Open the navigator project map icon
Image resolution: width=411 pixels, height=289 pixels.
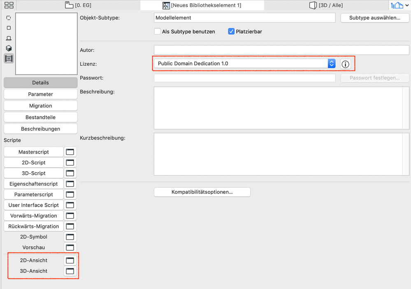click(x=397, y=5)
